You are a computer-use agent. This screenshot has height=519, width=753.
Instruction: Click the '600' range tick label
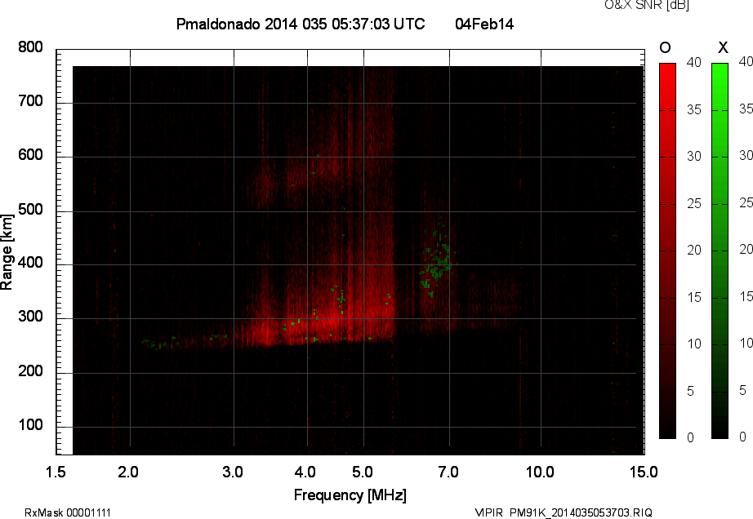tap(30, 155)
